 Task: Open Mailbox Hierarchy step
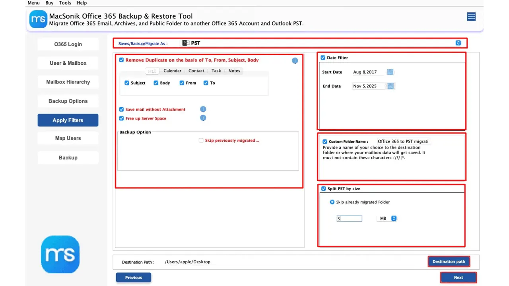(68, 82)
